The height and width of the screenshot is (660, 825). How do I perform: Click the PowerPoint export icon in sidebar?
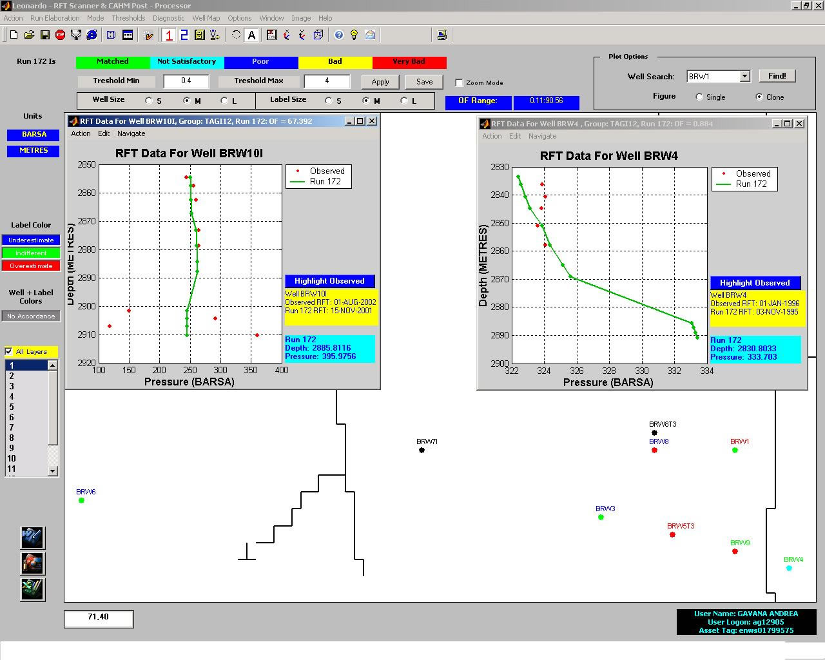[32, 563]
